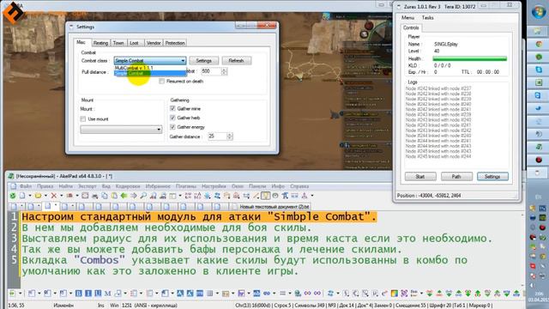Click the gray right arrow redo icon
This screenshot has height=309, width=549.
click(x=134, y=196)
